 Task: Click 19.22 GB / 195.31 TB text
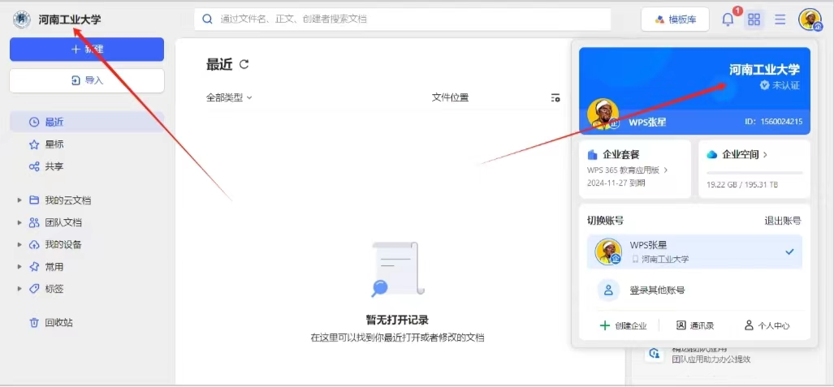pos(742,184)
